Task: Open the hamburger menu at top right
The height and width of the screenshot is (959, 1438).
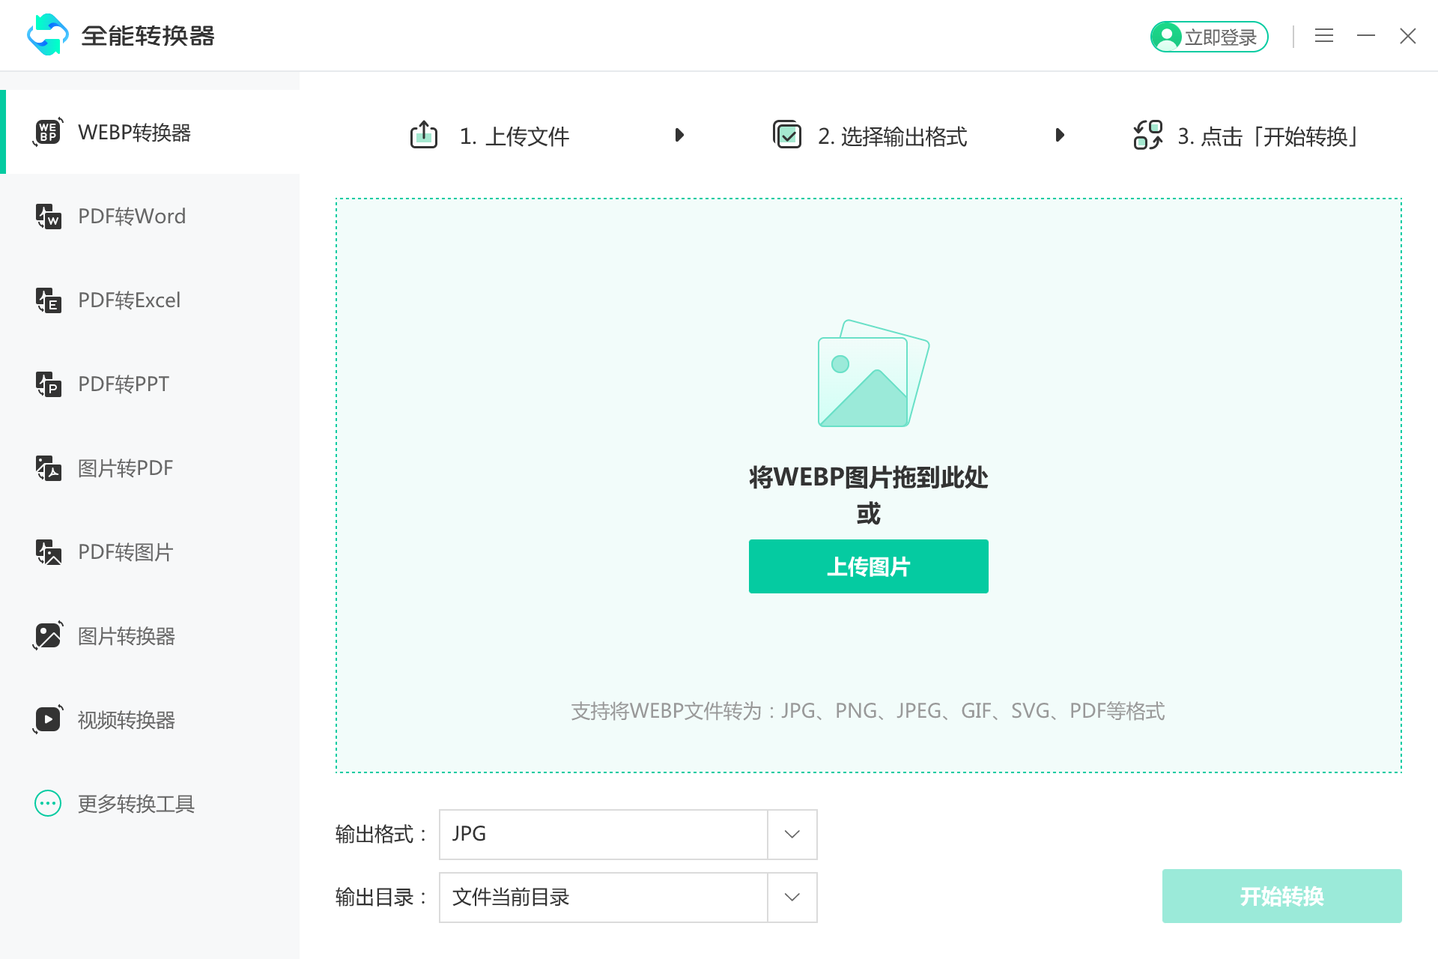Action: pos(1324,36)
